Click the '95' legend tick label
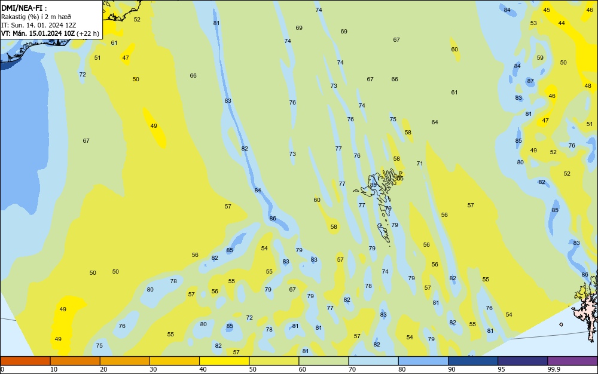The image size is (598, 374). click(x=502, y=369)
